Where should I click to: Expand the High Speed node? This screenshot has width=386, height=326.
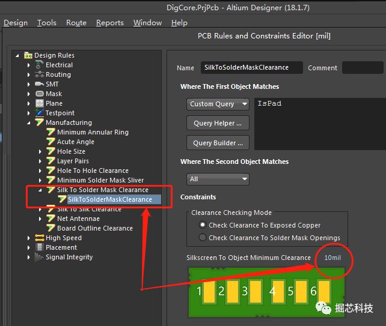coord(28,238)
